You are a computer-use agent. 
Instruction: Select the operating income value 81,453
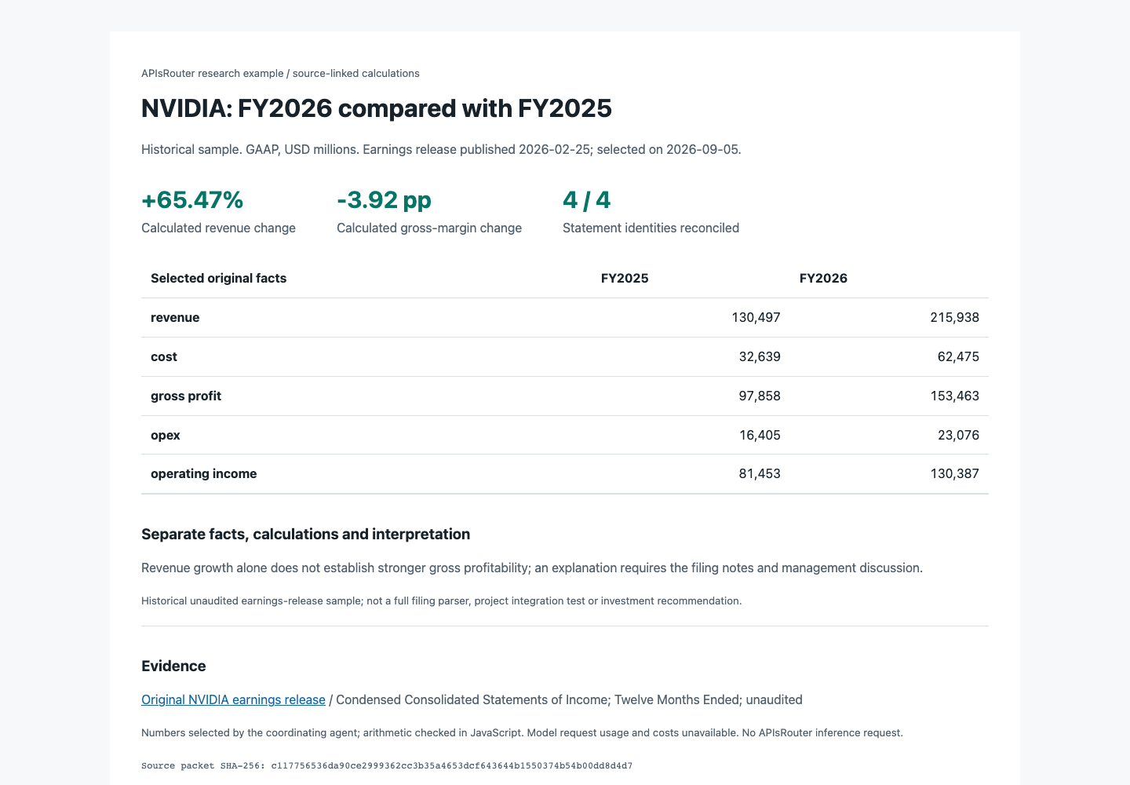tap(760, 473)
